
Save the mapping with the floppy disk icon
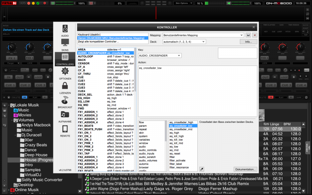pyautogui.click(x=248, y=35)
